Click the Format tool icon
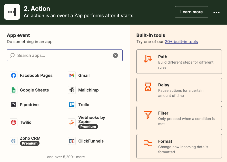The width and height of the screenshot is (227, 162). point(148,143)
